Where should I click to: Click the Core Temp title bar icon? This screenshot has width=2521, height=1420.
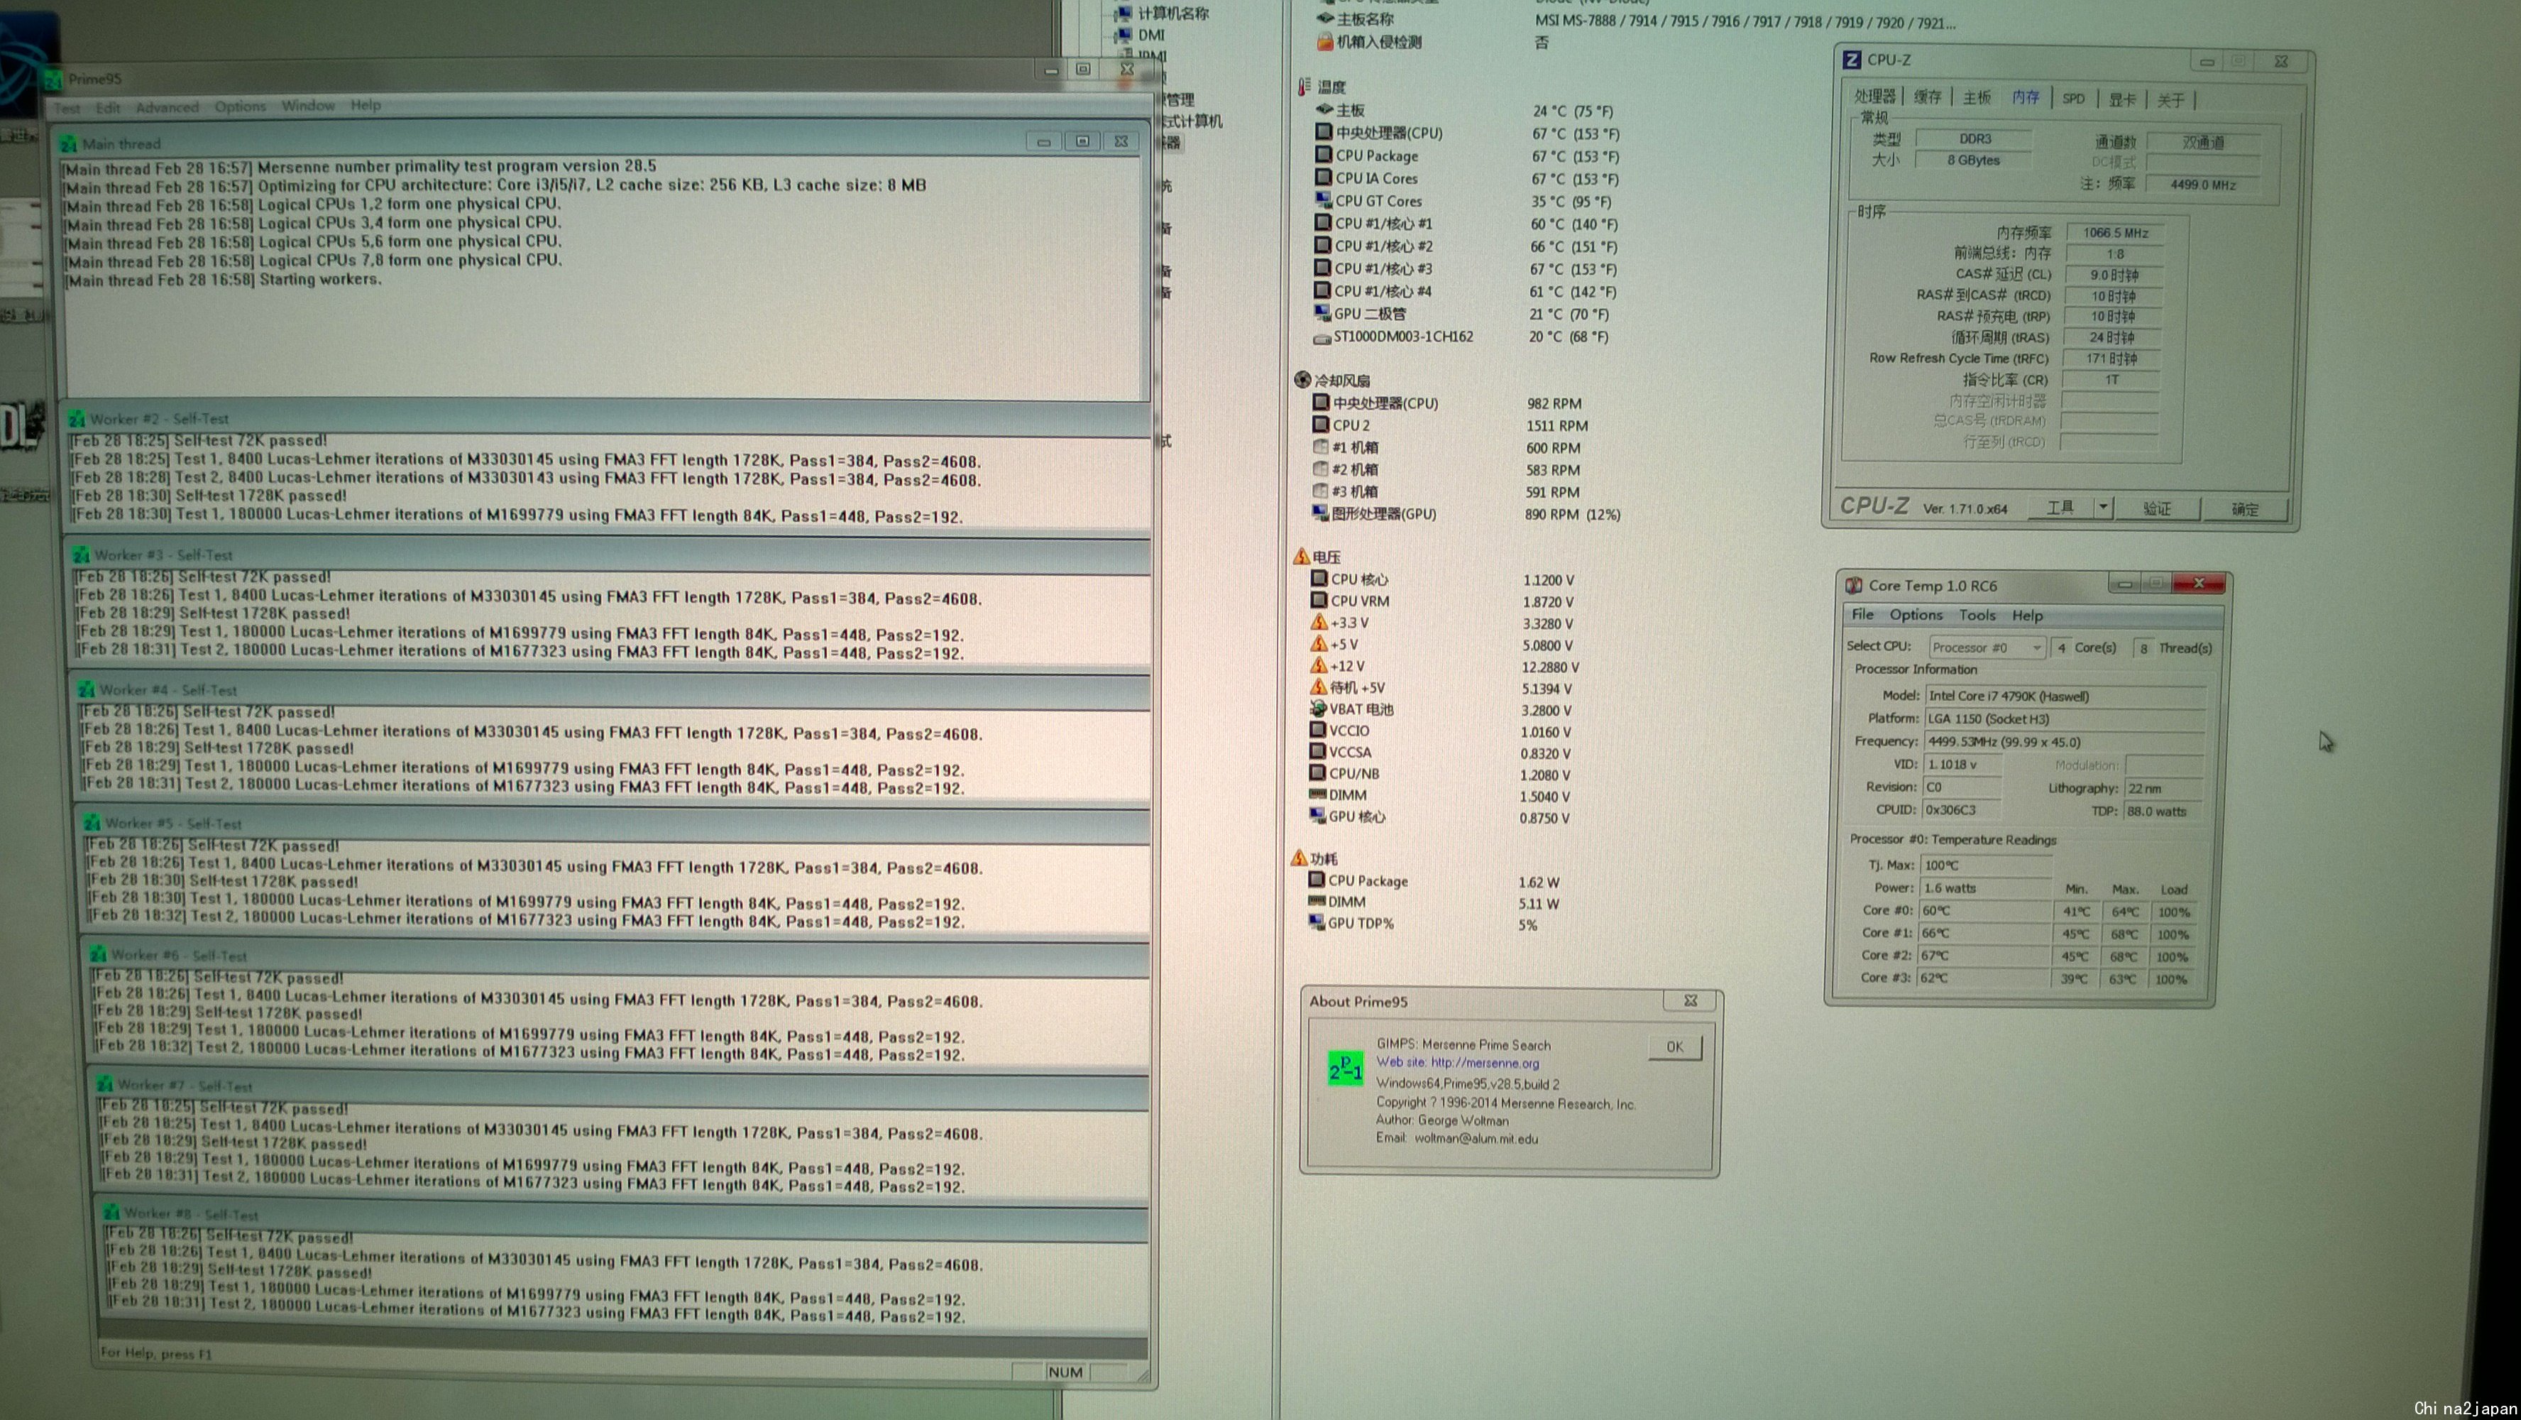(1852, 586)
